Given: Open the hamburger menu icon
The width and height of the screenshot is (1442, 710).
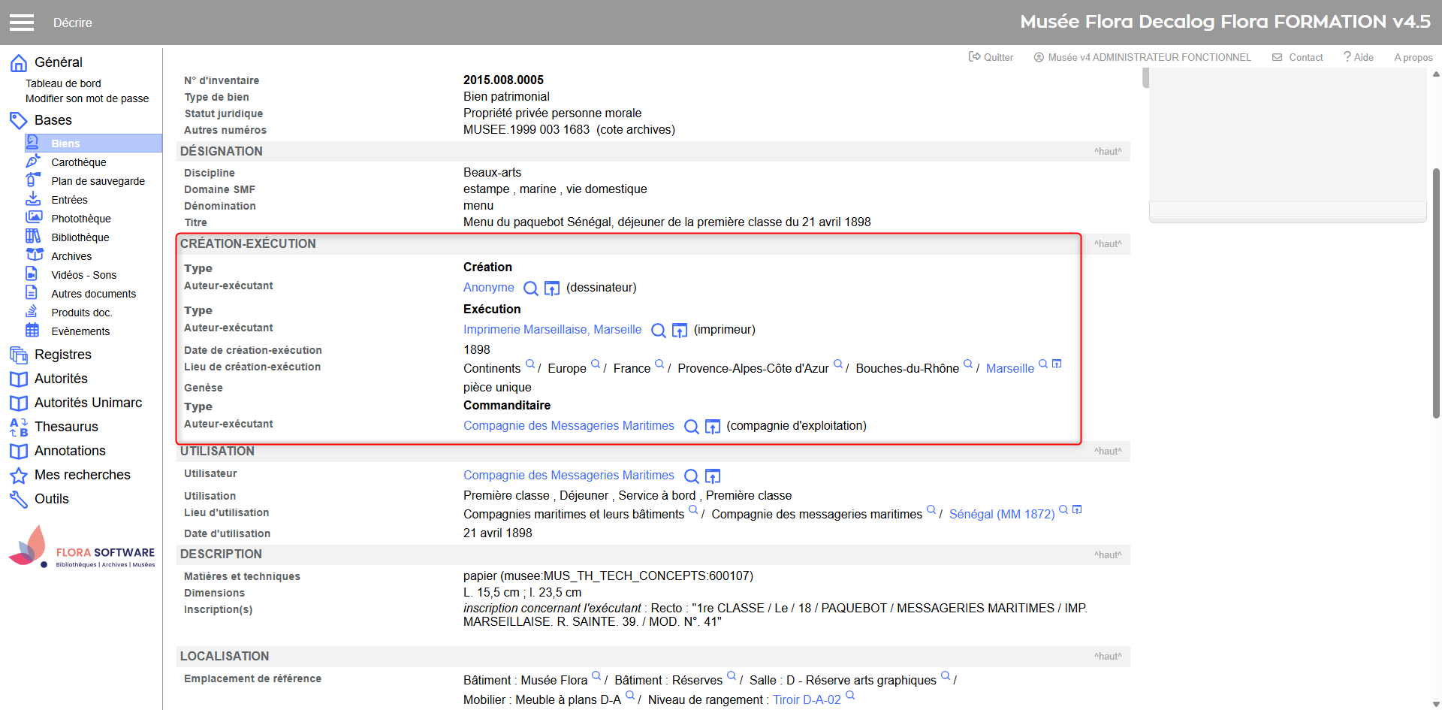Looking at the screenshot, I should coord(22,23).
